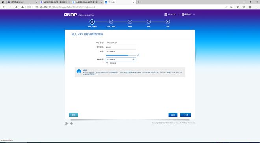Click the NAS name input field
This screenshot has height=143, width=260.
click(x=121, y=43)
